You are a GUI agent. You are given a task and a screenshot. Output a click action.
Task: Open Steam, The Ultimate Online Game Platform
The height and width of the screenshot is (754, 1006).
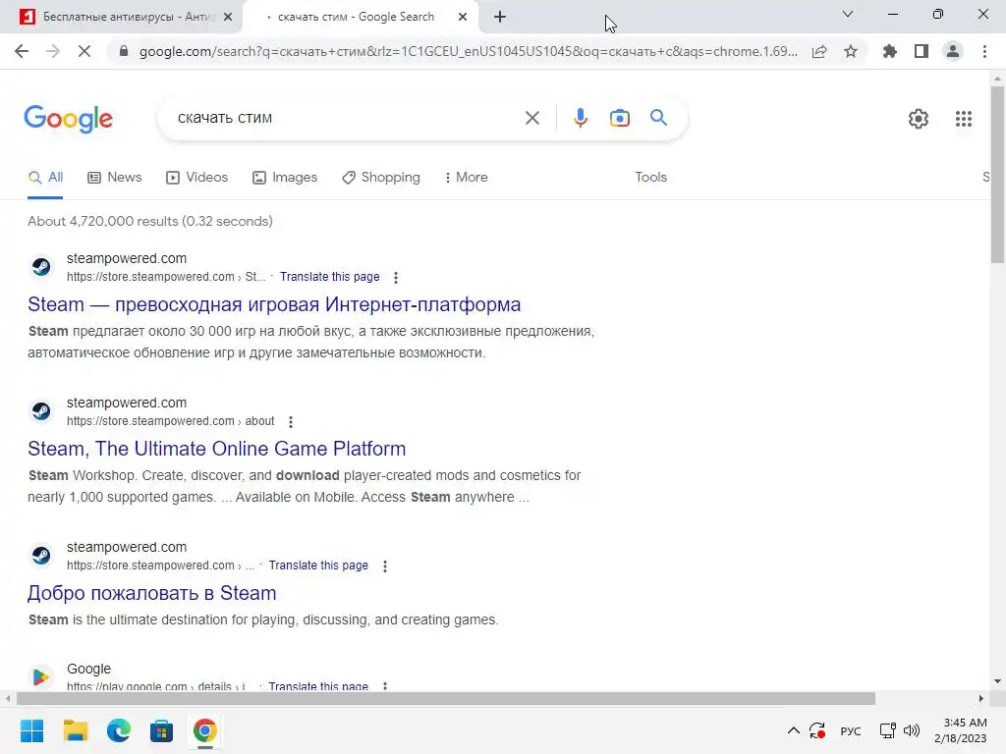[x=217, y=449]
